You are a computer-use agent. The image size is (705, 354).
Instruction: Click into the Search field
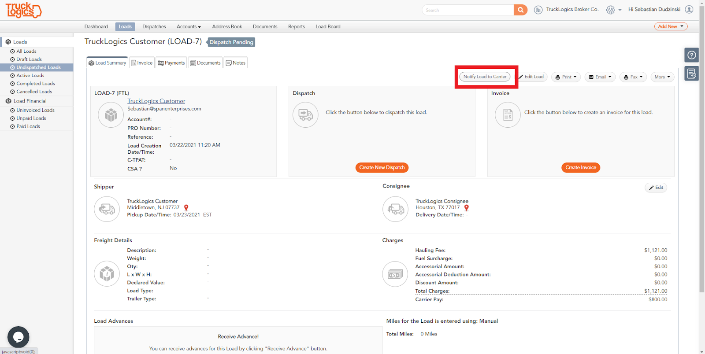point(468,10)
